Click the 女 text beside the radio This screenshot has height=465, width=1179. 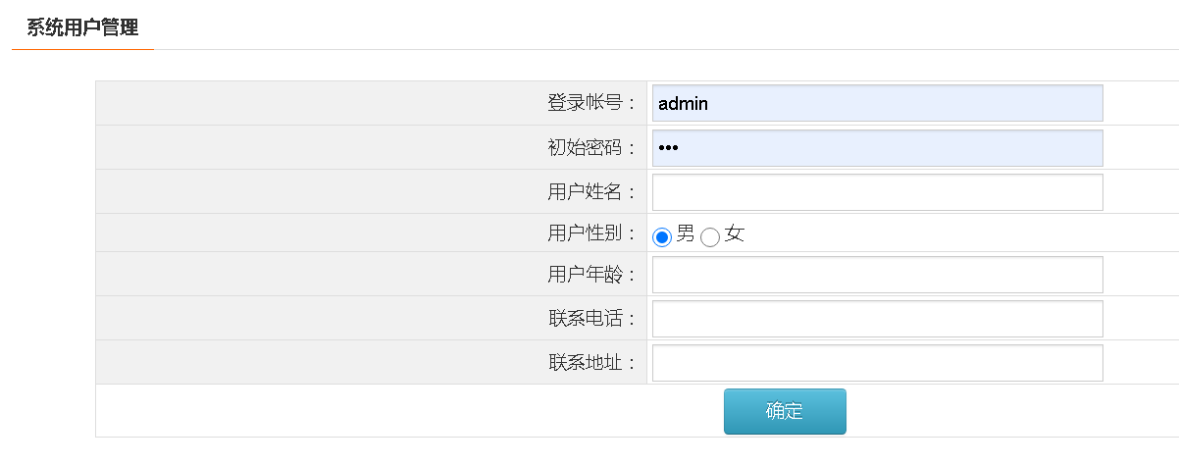point(734,234)
